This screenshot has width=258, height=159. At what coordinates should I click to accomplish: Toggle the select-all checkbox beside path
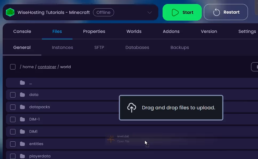(13, 67)
